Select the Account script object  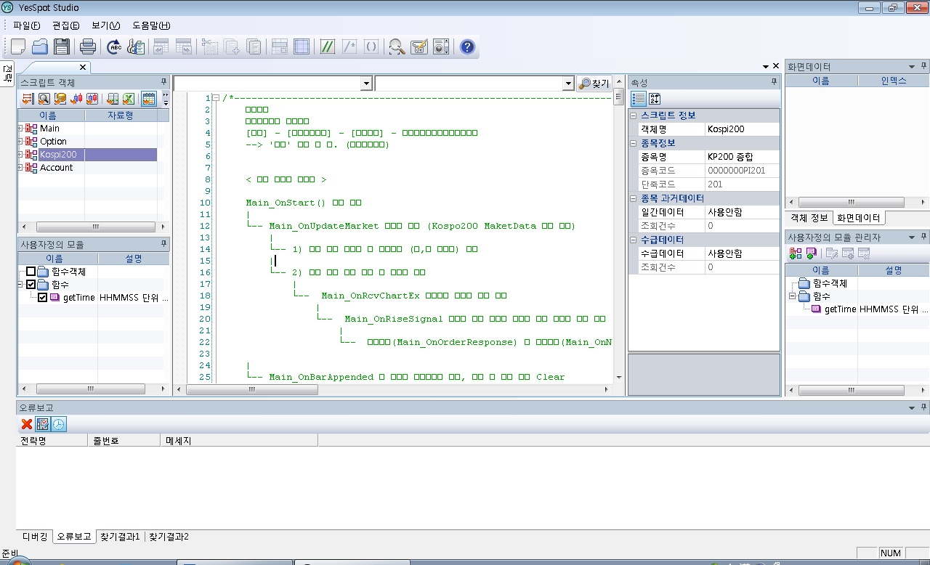coord(56,168)
